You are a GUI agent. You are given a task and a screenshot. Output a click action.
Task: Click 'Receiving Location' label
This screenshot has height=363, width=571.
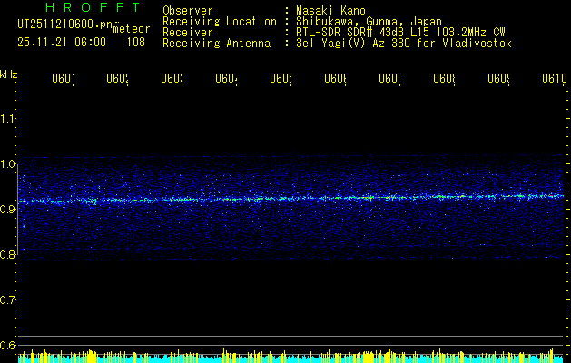pyautogui.click(x=220, y=22)
